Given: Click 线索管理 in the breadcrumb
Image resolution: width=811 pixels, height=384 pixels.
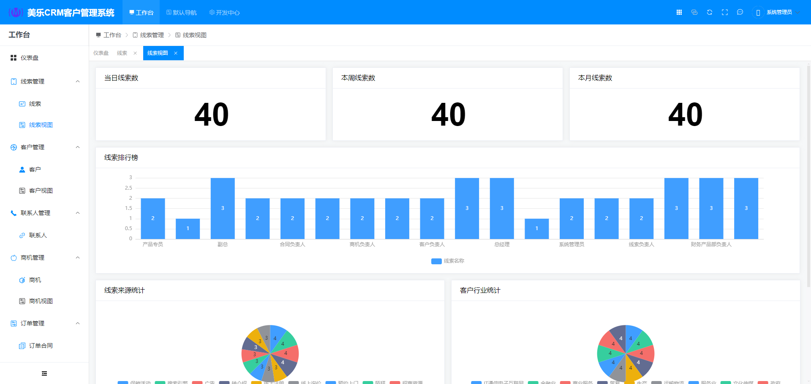Looking at the screenshot, I should point(152,35).
